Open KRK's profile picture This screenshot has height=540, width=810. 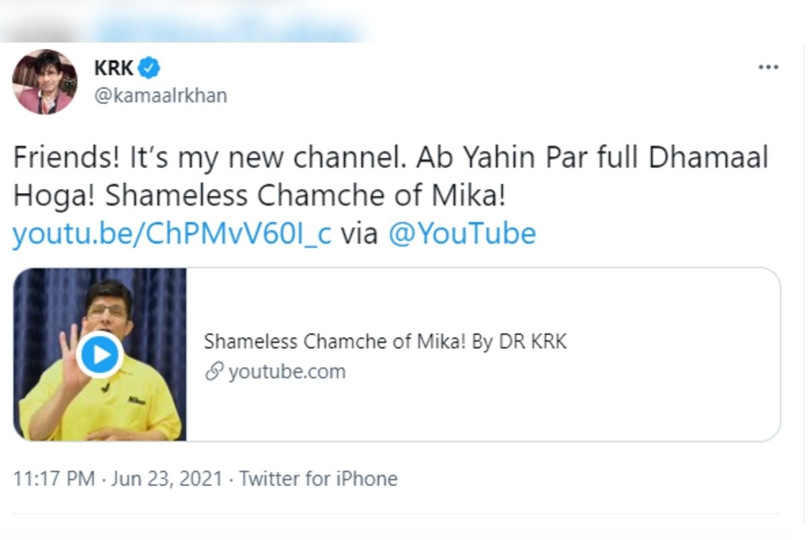pyautogui.click(x=45, y=82)
